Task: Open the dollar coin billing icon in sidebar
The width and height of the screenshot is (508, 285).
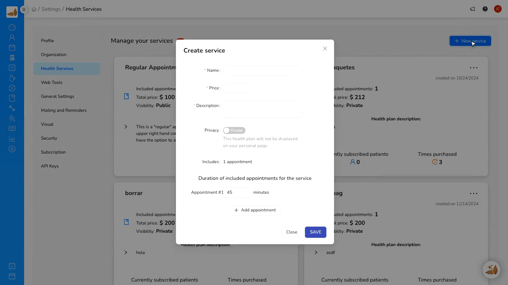Action: tap(12, 149)
